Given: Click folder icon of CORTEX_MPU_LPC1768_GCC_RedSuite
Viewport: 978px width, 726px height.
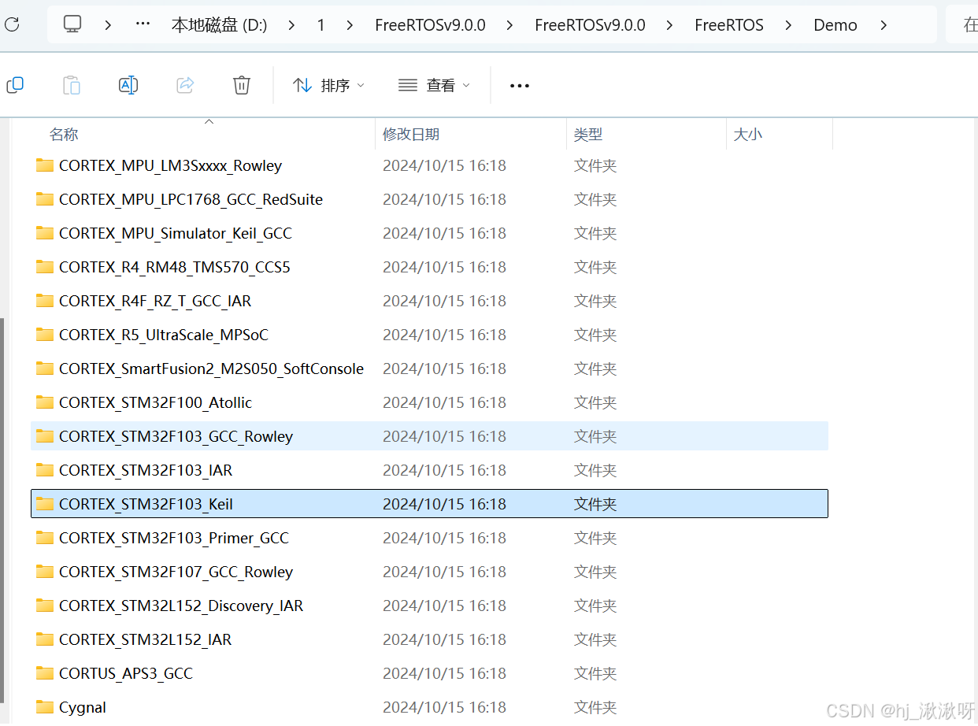Looking at the screenshot, I should [x=45, y=199].
